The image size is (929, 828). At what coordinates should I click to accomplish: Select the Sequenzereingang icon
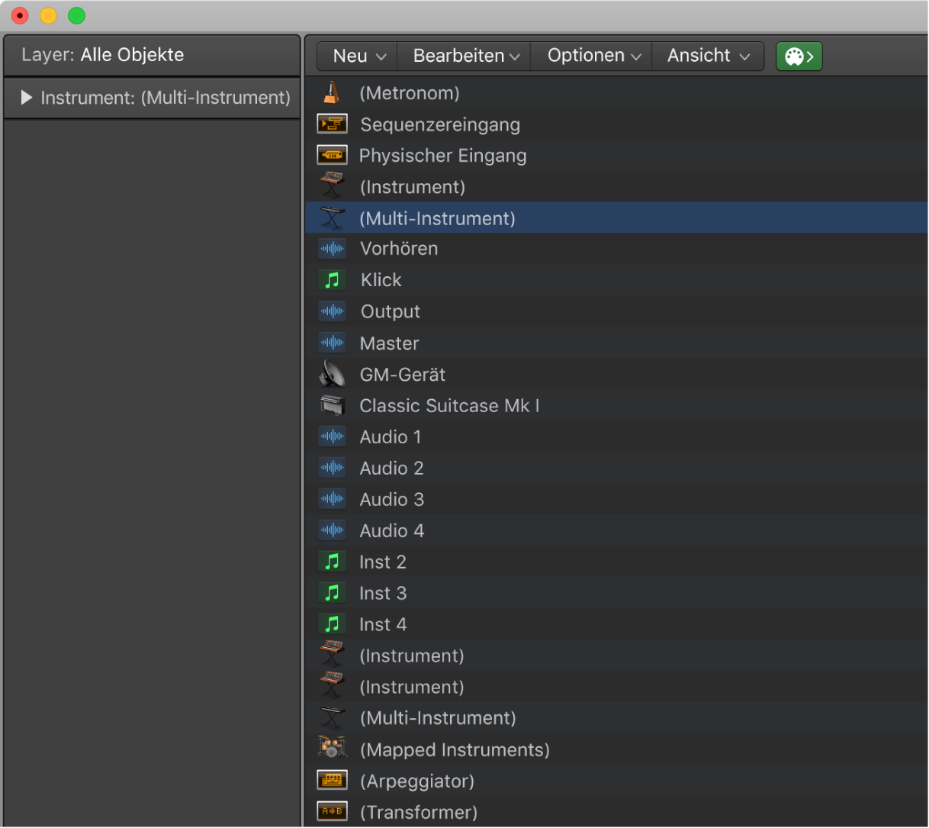click(x=332, y=124)
